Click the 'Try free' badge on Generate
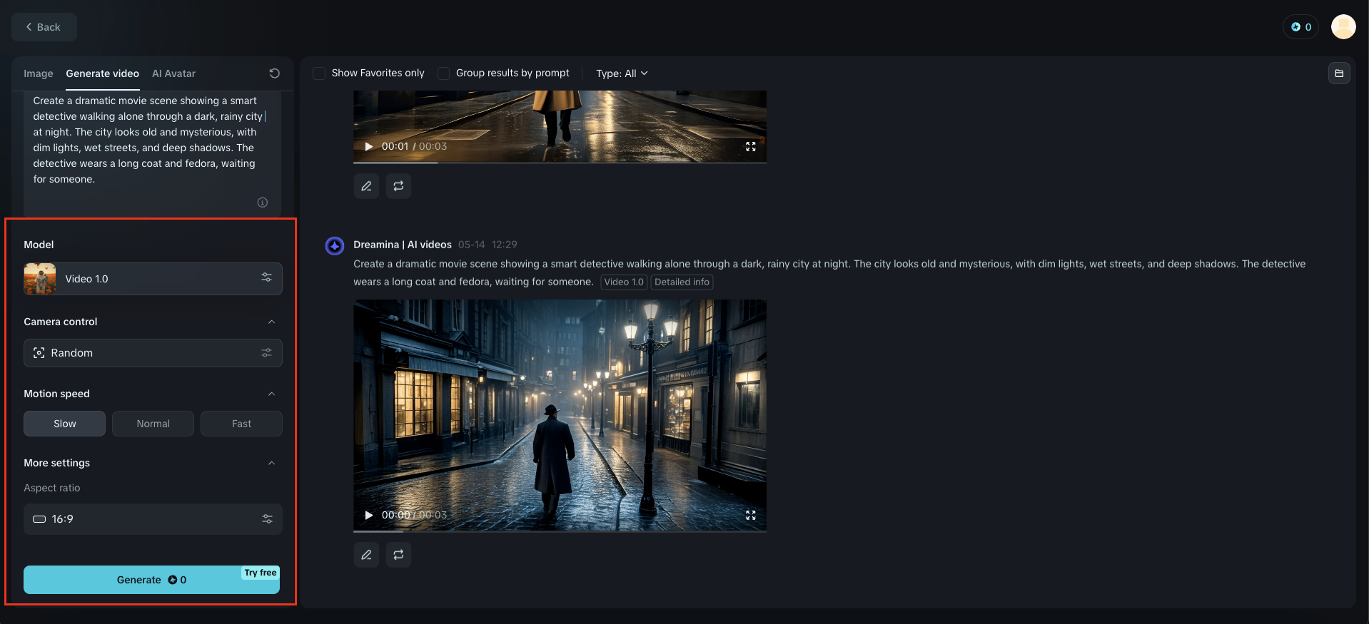This screenshot has width=1369, height=624. click(261, 573)
